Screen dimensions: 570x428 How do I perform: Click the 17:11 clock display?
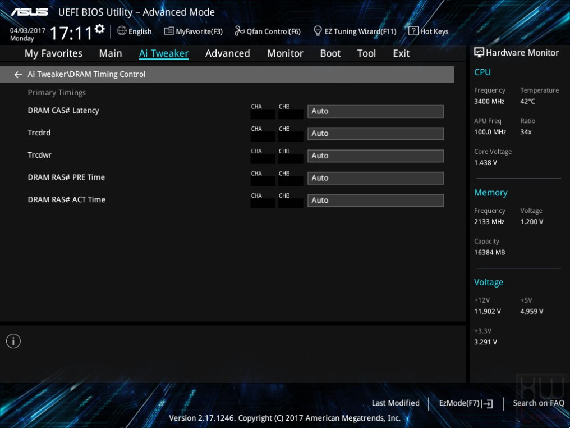(x=71, y=33)
